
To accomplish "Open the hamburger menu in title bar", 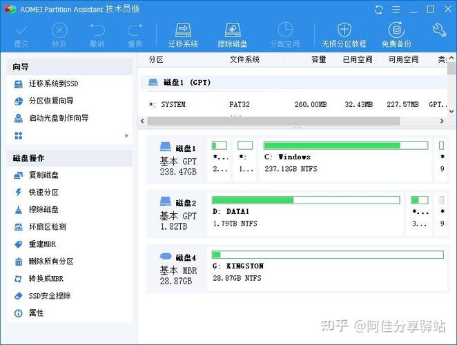I will point(396,10).
